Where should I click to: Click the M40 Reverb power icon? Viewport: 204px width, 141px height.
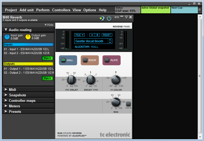tap(109, 18)
